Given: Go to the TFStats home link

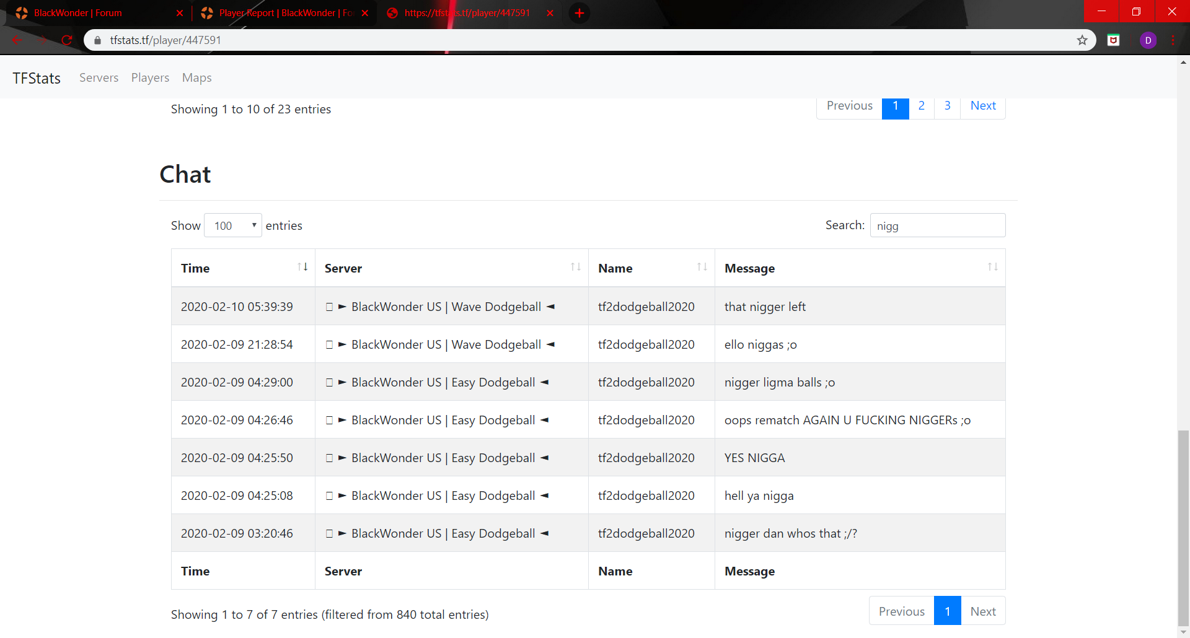Looking at the screenshot, I should (37, 78).
